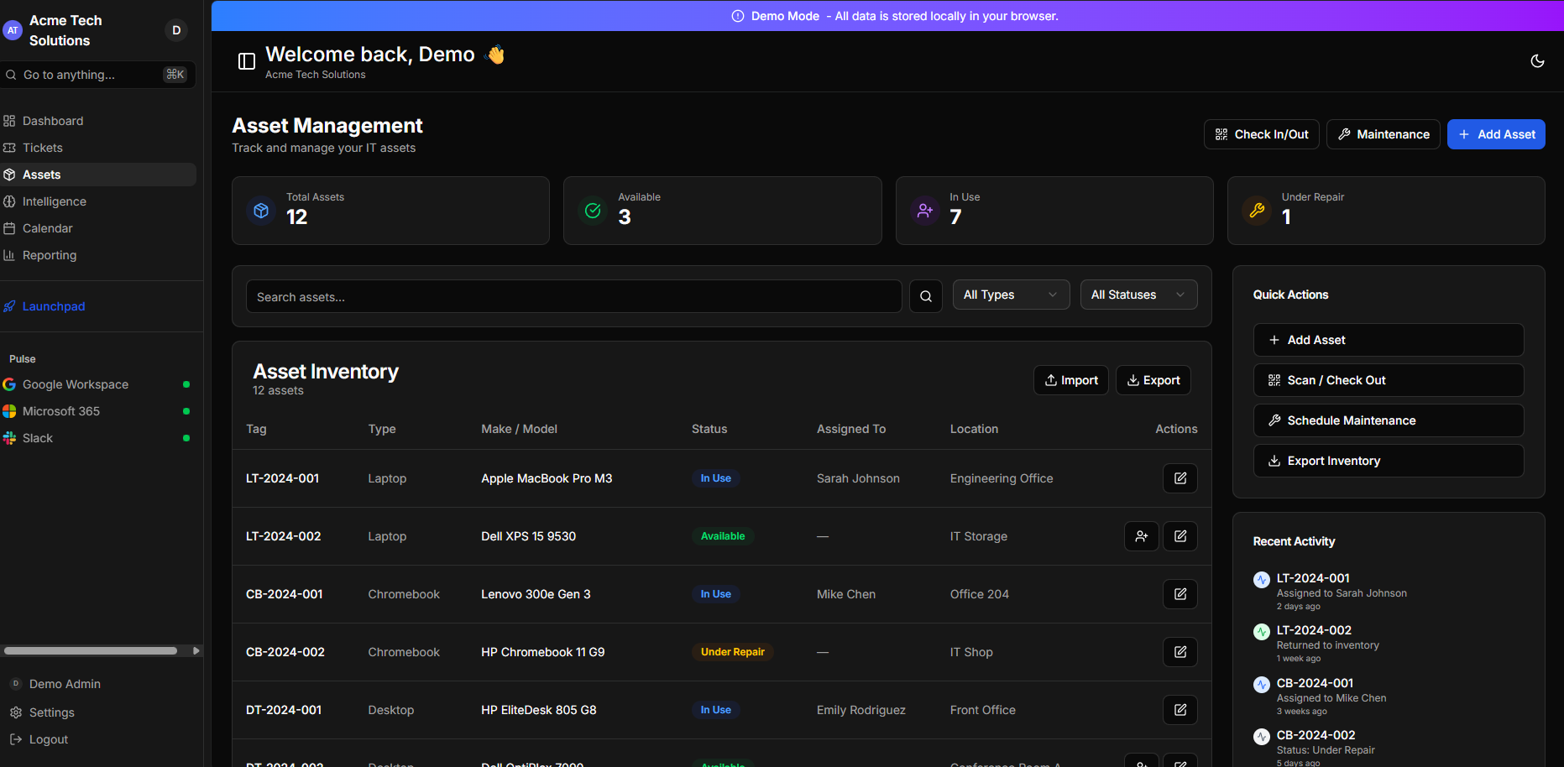Click the Demo Mode info icon

click(x=738, y=16)
